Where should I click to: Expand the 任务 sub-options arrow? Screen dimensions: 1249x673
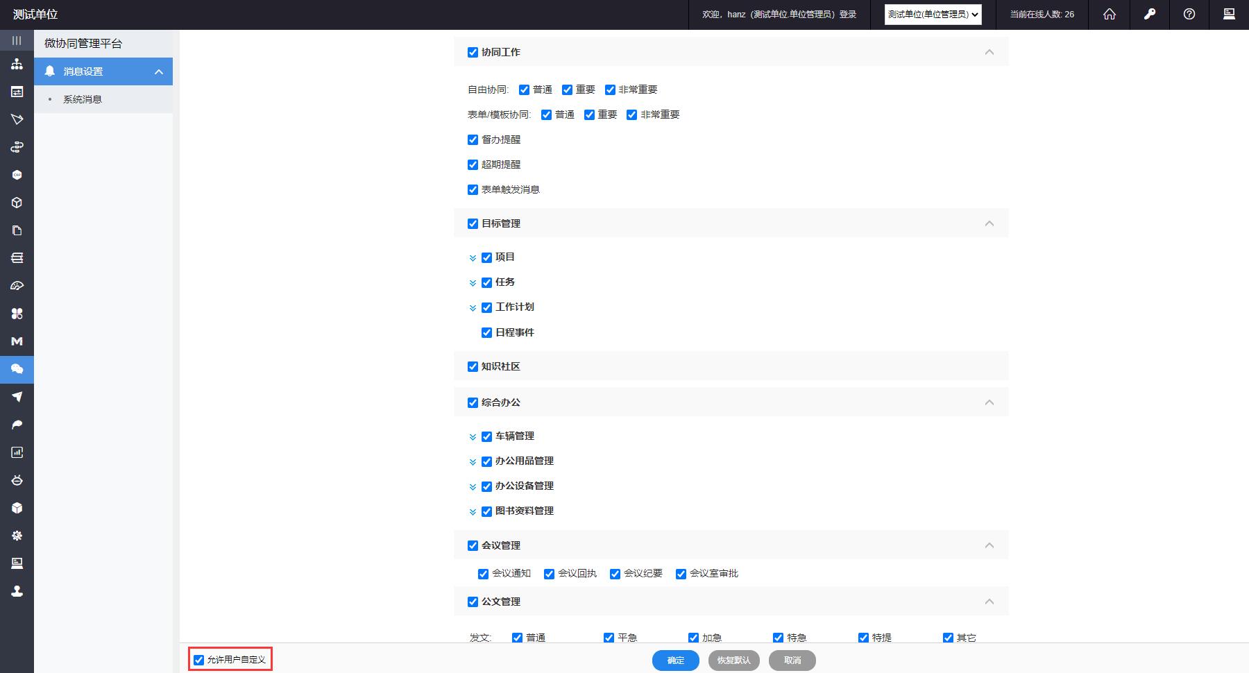[473, 283]
